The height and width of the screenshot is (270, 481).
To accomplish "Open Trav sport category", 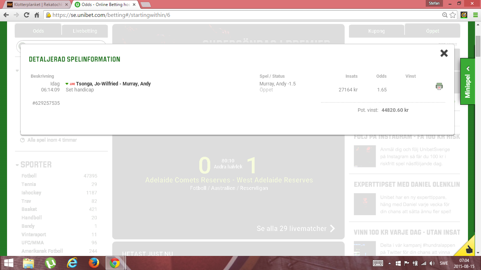I will coord(26,201).
